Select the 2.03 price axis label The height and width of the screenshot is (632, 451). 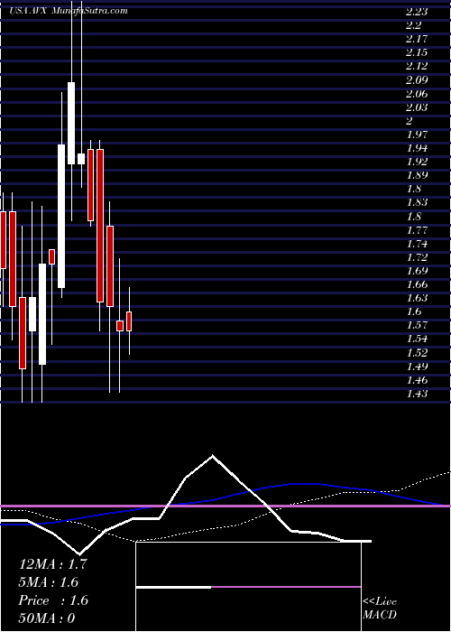[x=417, y=107]
